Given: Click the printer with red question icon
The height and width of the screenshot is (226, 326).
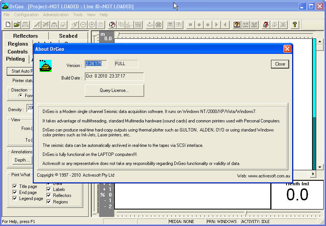Looking at the screenshot, I should tap(266, 24).
